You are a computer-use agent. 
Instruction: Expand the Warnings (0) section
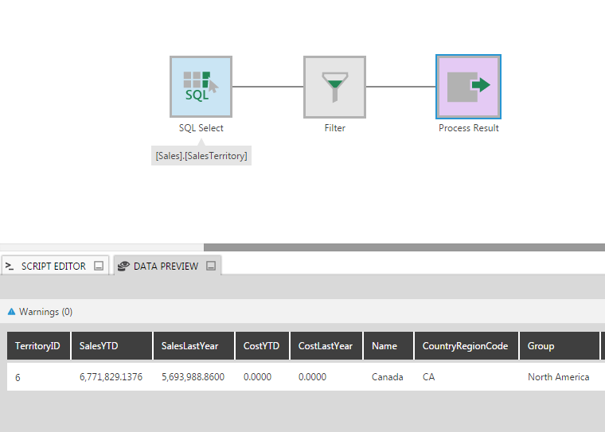pos(45,312)
